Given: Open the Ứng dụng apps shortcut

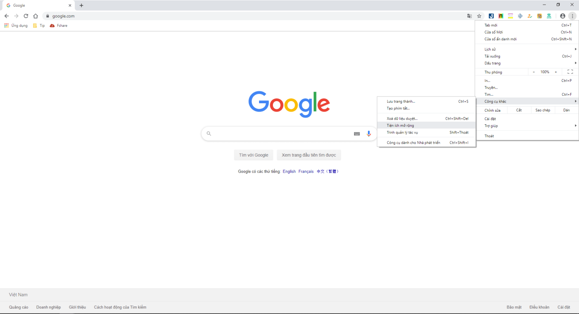Looking at the screenshot, I should (x=16, y=26).
